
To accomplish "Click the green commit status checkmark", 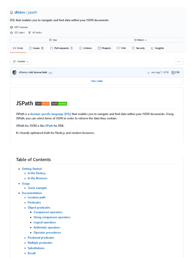I will pos(149,73).
